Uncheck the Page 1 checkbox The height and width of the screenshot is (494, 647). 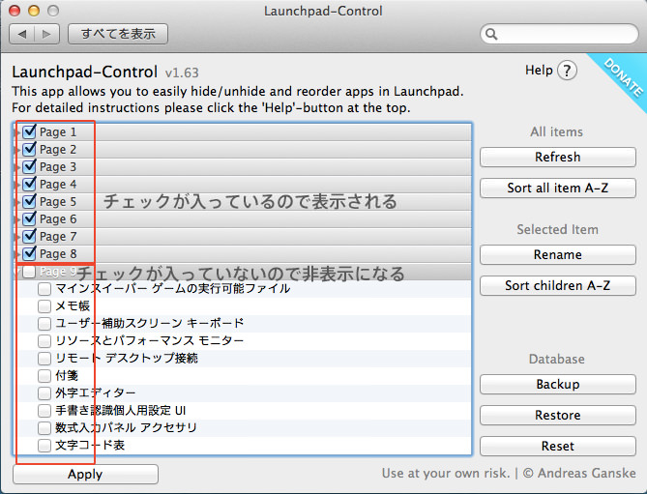tap(29, 131)
